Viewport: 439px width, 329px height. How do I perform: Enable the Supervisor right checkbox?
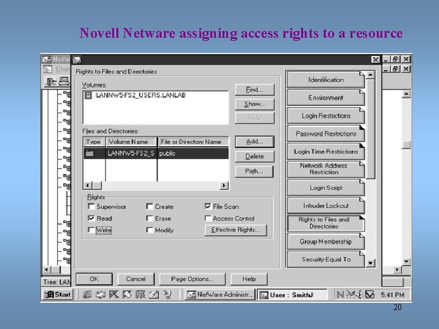point(91,207)
